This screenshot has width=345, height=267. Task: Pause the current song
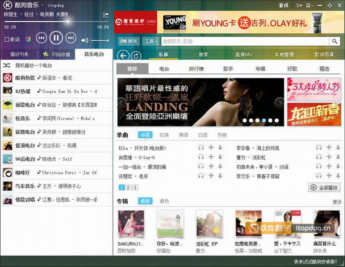click(x=56, y=38)
